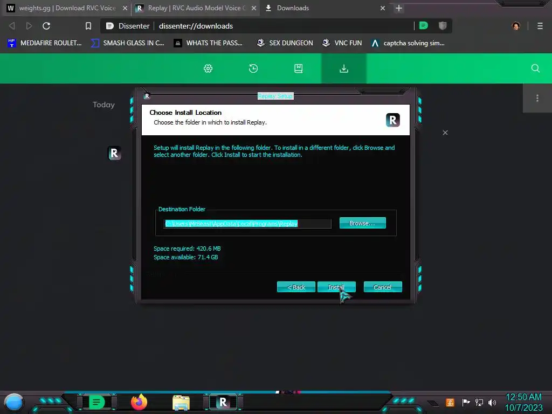Screen dimensions: 552x414
Task: Open the Bookmarks icon in green bar
Action: pos(299,68)
